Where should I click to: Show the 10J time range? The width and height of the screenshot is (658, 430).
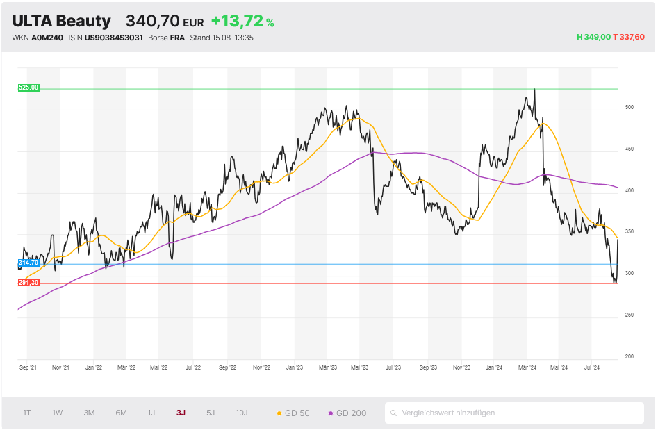pyautogui.click(x=242, y=413)
